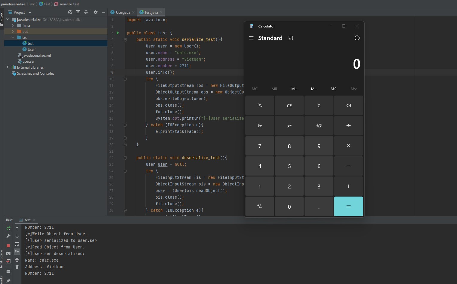Click the MS memory store button
Image resolution: width=457 pixels, height=284 pixels.
tap(333, 89)
